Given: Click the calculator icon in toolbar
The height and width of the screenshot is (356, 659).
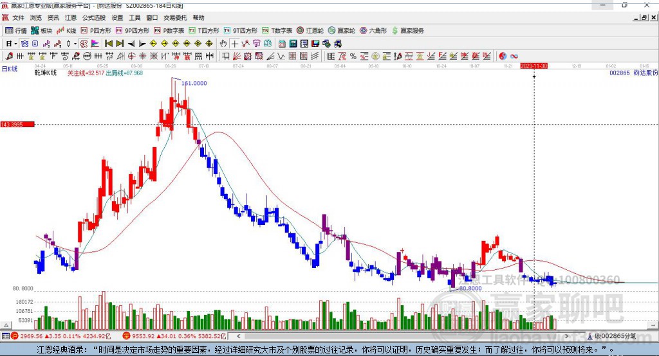Looking at the screenshot, I should click(x=293, y=44).
